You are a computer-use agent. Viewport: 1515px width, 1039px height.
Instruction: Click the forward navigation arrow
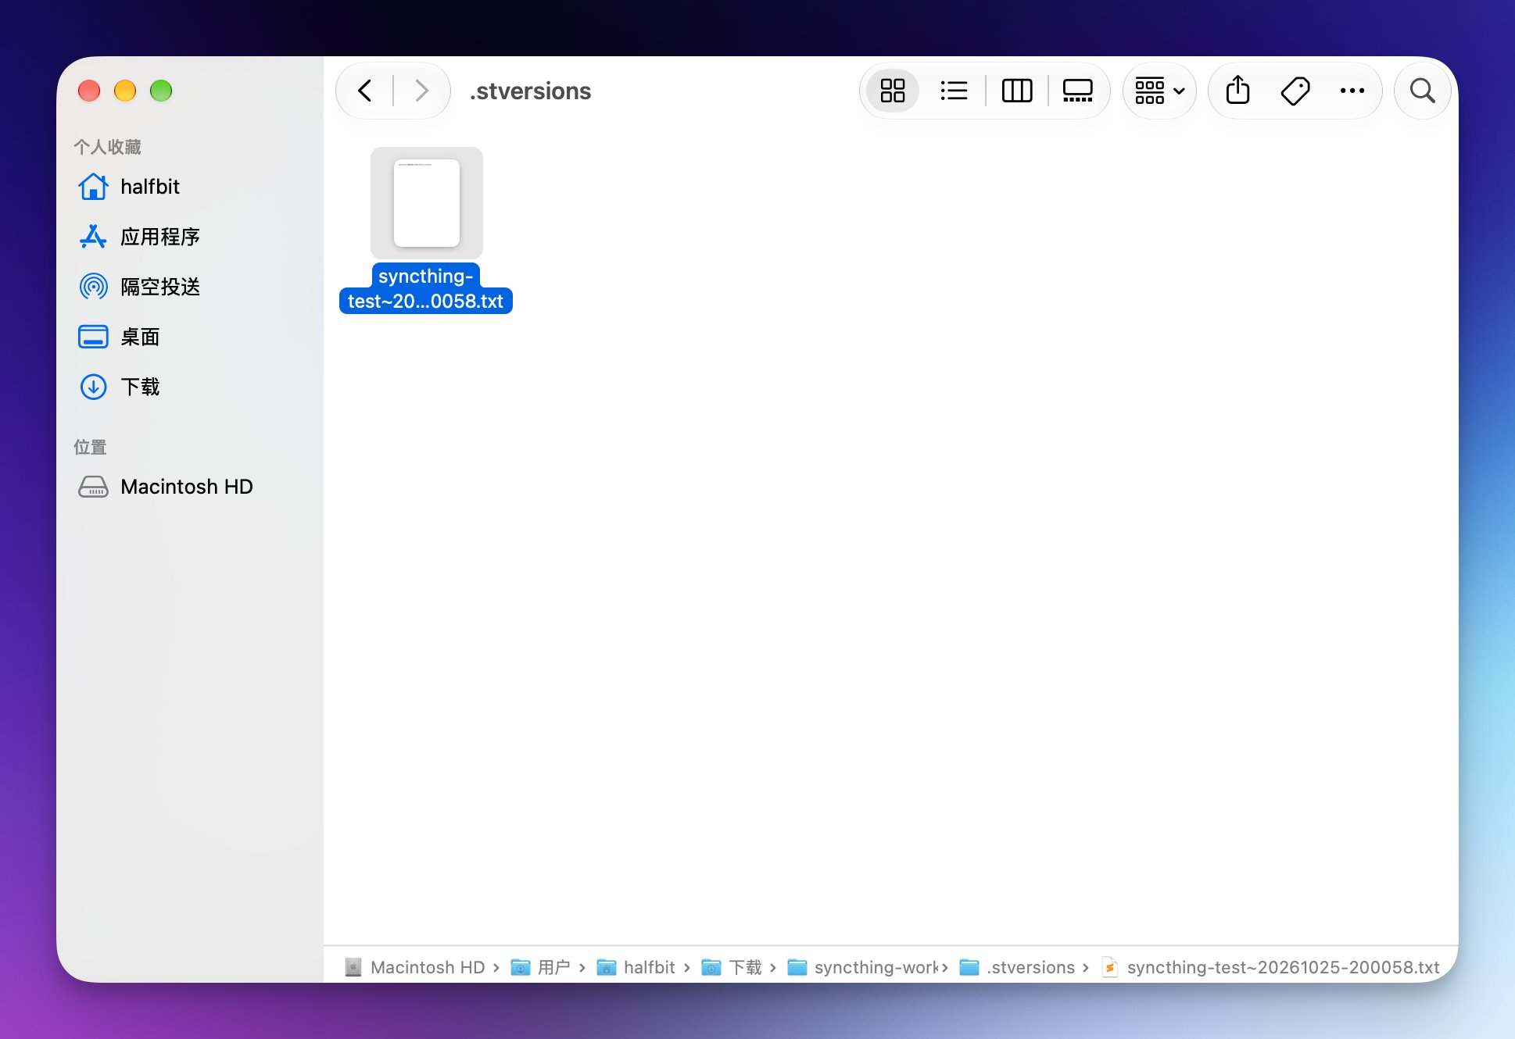422,91
